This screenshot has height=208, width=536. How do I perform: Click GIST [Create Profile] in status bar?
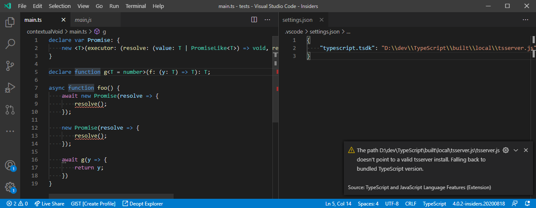point(93,204)
